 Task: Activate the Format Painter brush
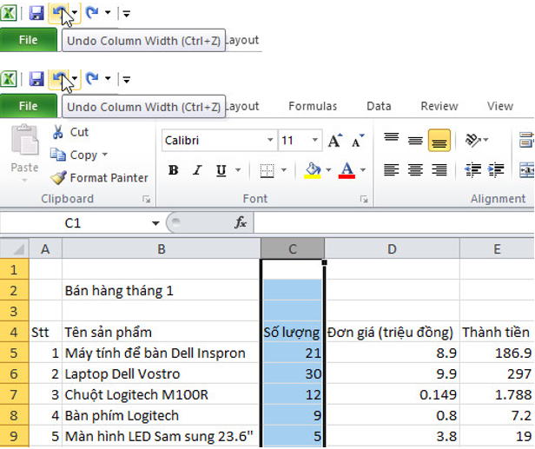[x=58, y=178]
